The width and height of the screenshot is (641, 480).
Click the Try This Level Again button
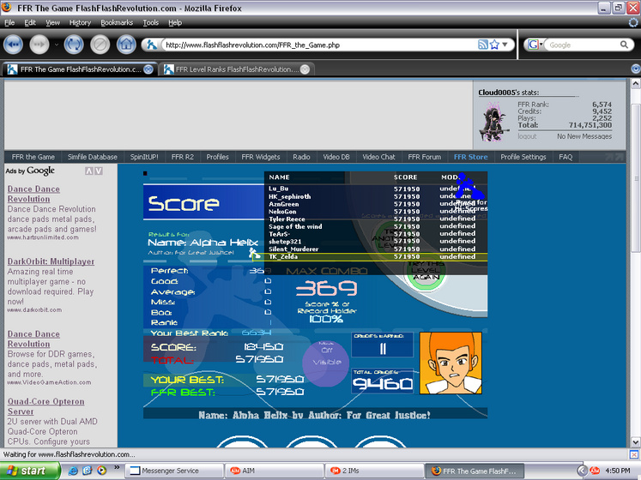point(426,271)
